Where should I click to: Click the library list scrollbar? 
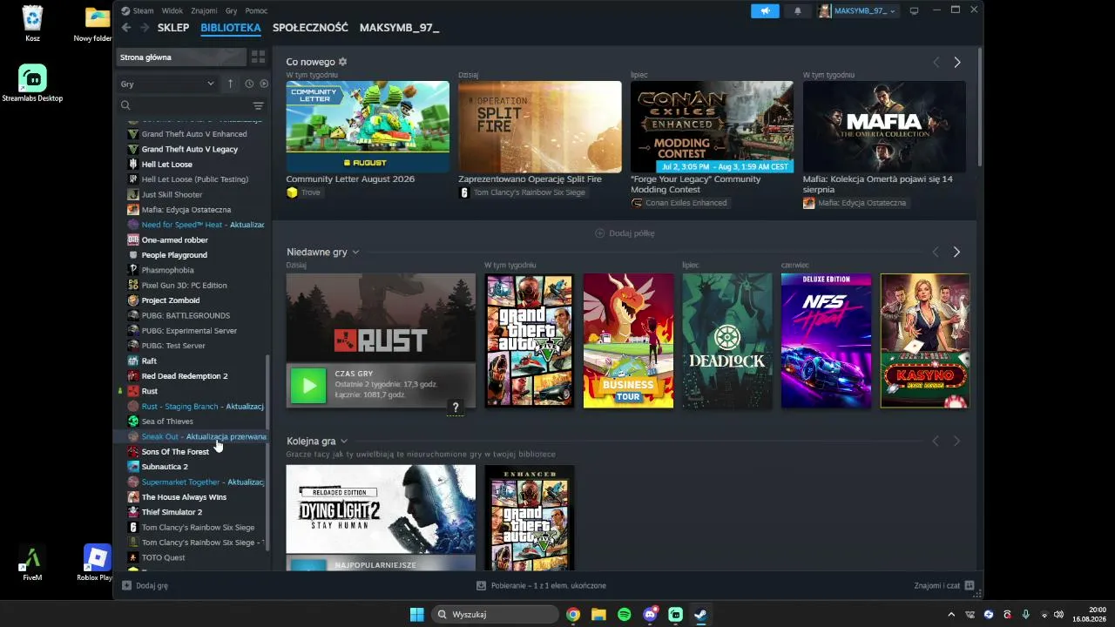tap(267, 453)
